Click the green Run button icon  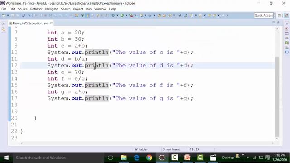tap(122, 15)
